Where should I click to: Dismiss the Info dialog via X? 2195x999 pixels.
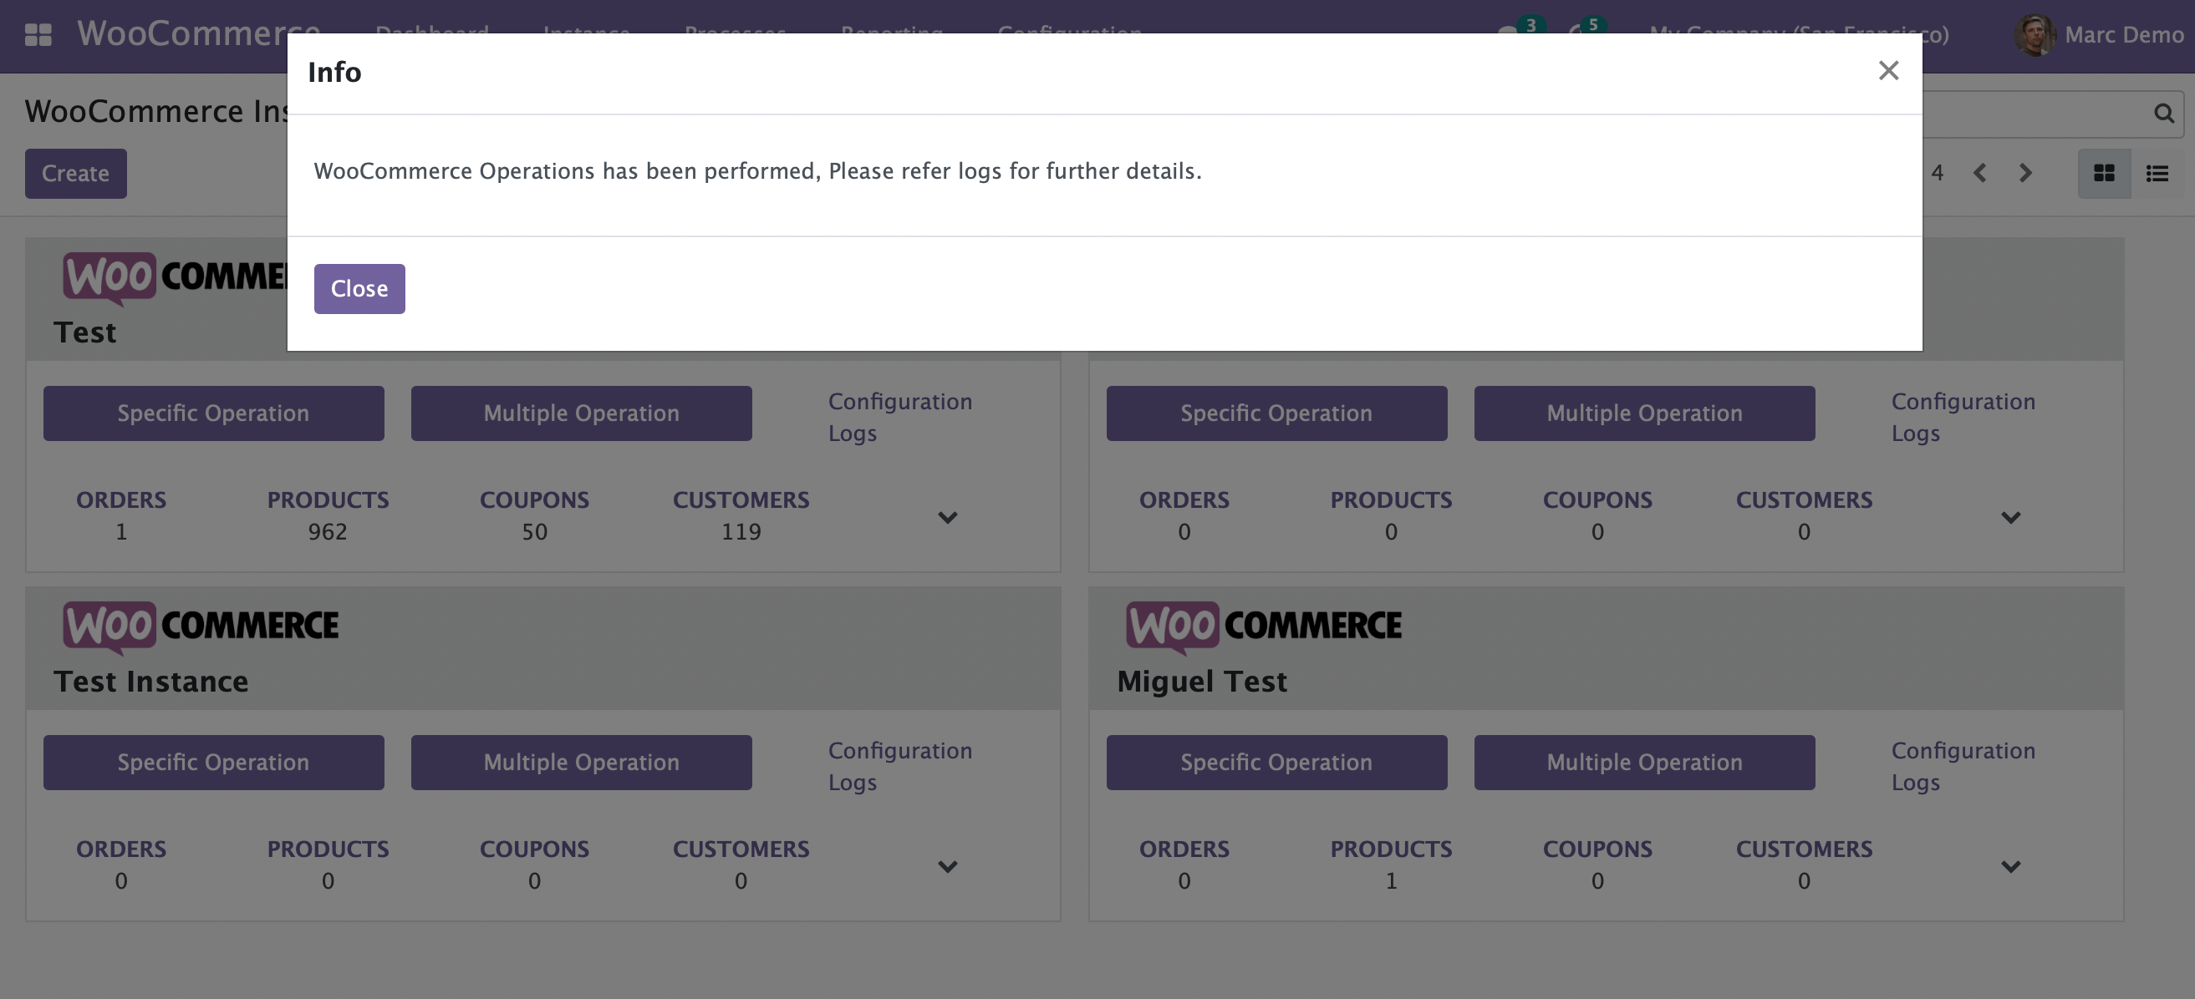pos(1890,71)
